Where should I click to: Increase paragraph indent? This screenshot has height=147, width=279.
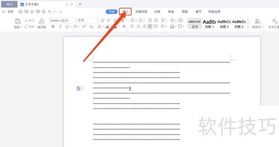click(x=156, y=20)
